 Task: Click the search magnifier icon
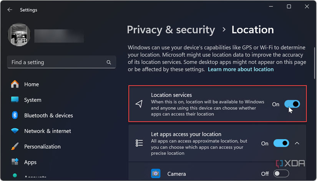pos(109,62)
